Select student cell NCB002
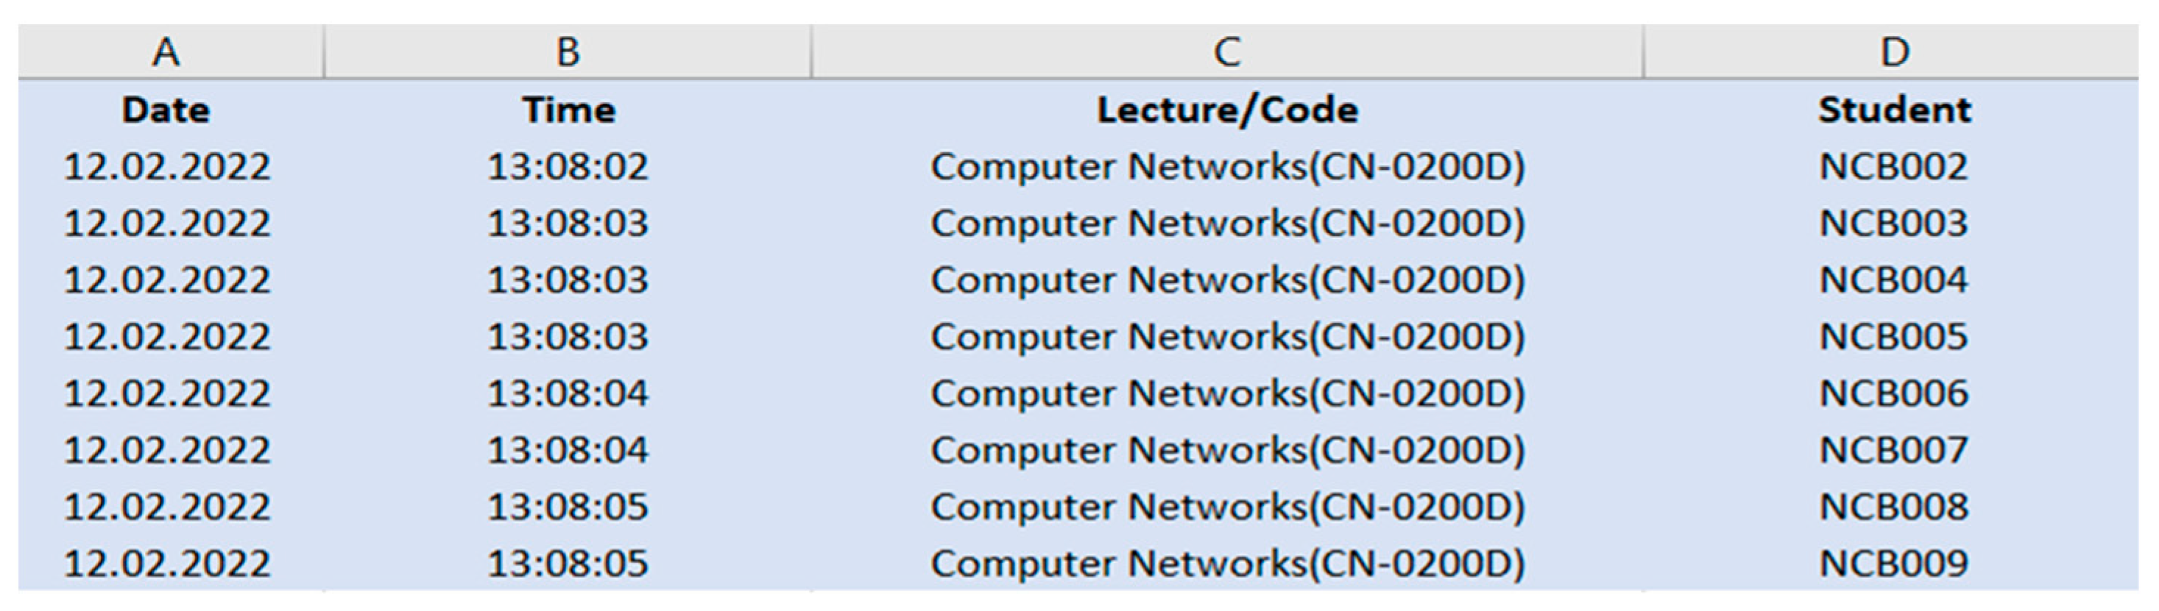This screenshot has height=611, width=2159. coord(1893,167)
